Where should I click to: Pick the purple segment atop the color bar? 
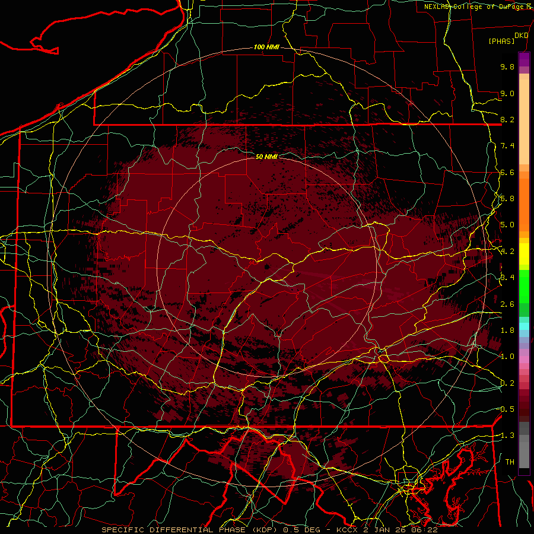pyautogui.click(x=524, y=59)
